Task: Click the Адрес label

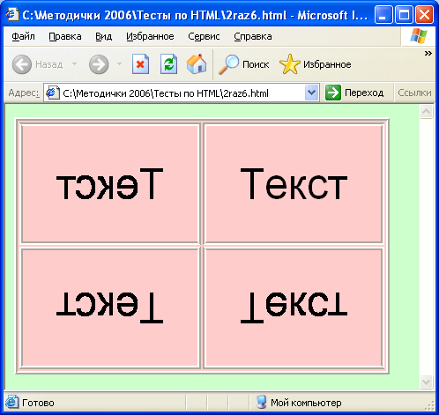Action: (24, 93)
